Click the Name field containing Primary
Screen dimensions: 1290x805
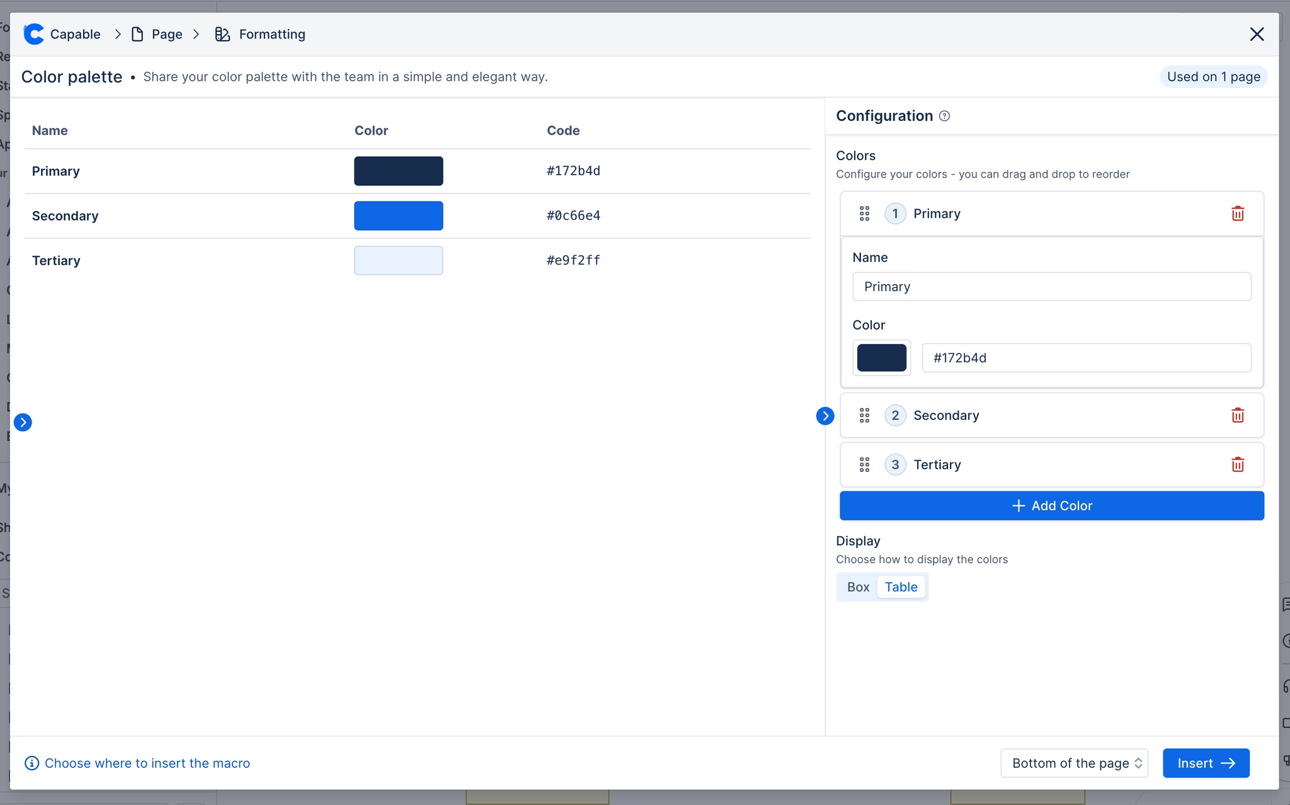1051,287
